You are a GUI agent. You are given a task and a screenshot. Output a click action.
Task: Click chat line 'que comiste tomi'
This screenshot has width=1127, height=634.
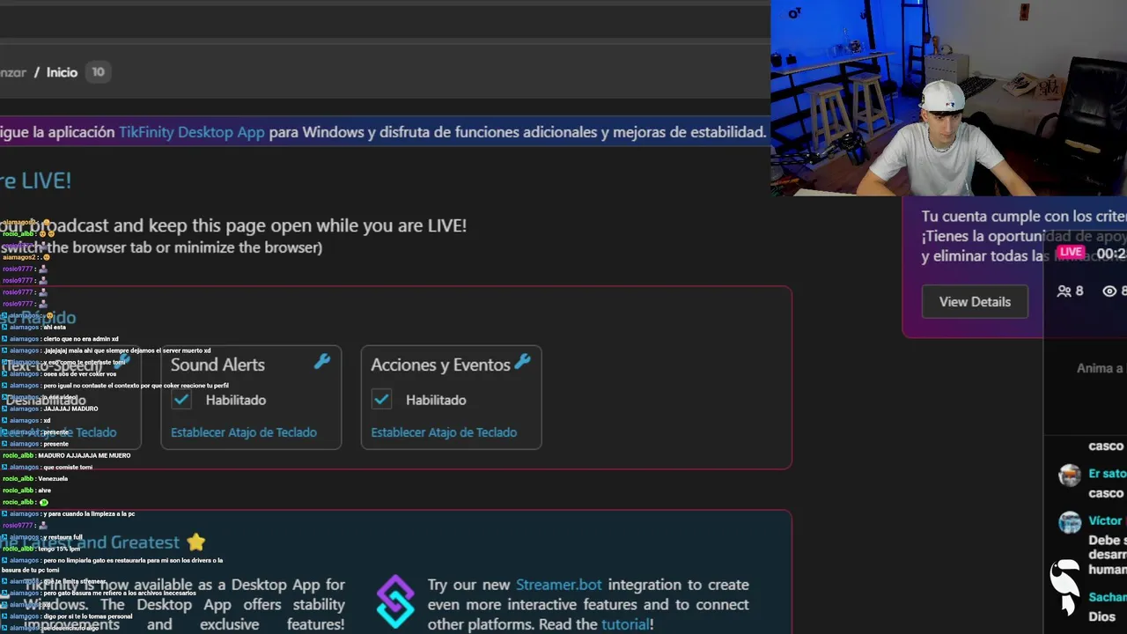(68, 468)
